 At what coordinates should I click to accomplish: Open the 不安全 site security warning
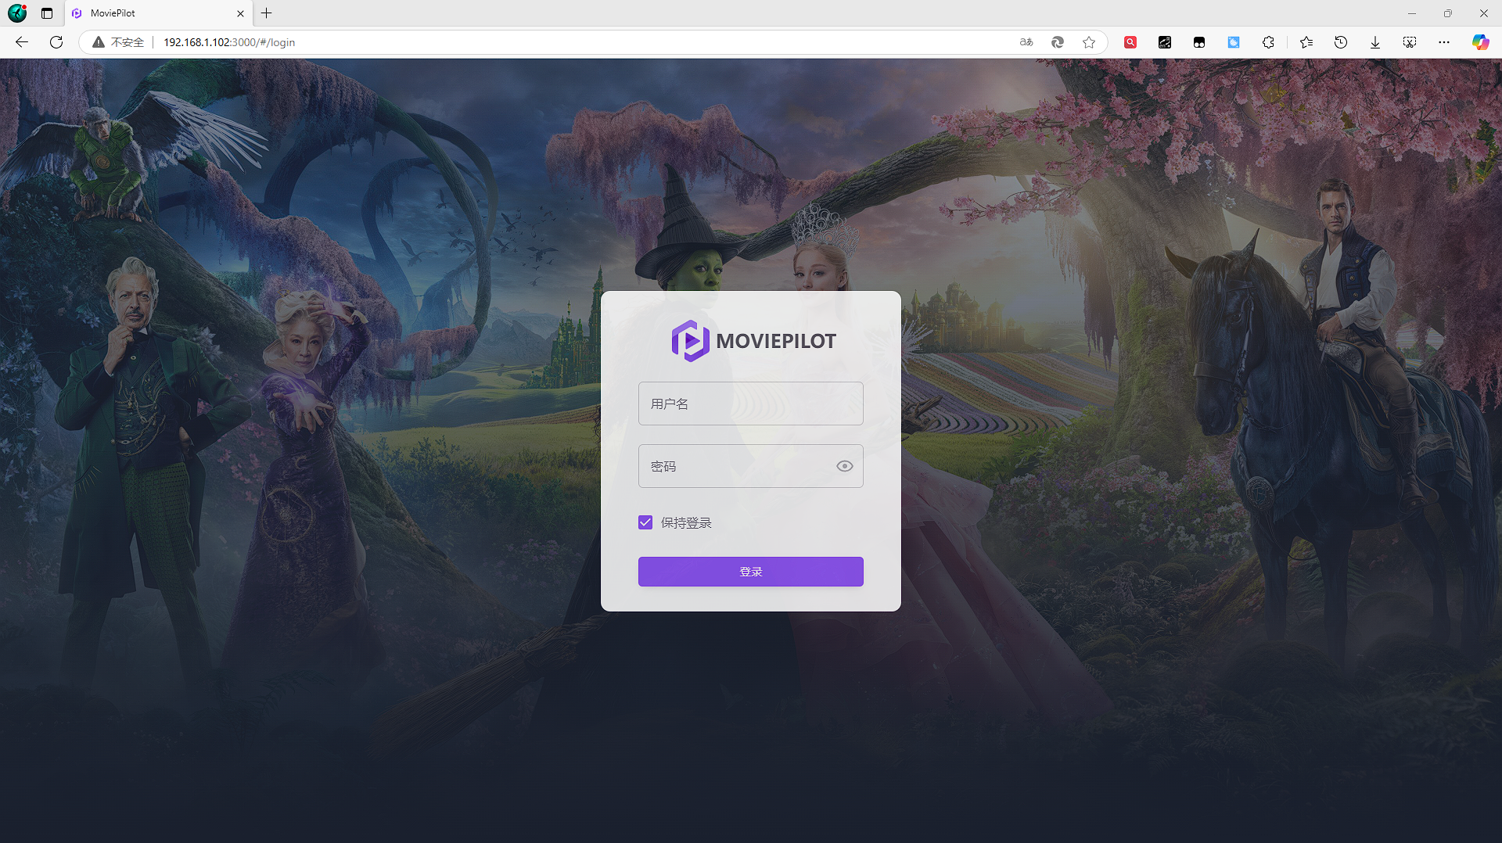click(x=118, y=42)
